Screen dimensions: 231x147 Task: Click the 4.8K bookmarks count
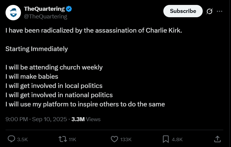click(177, 140)
